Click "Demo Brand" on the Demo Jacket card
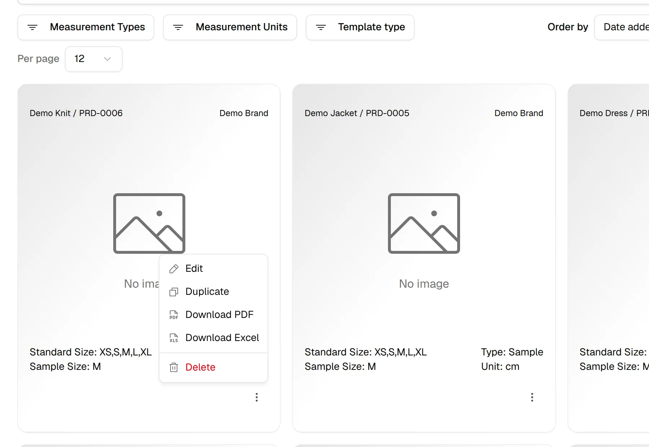Screen dimensions: 649x447 point(519,113)
